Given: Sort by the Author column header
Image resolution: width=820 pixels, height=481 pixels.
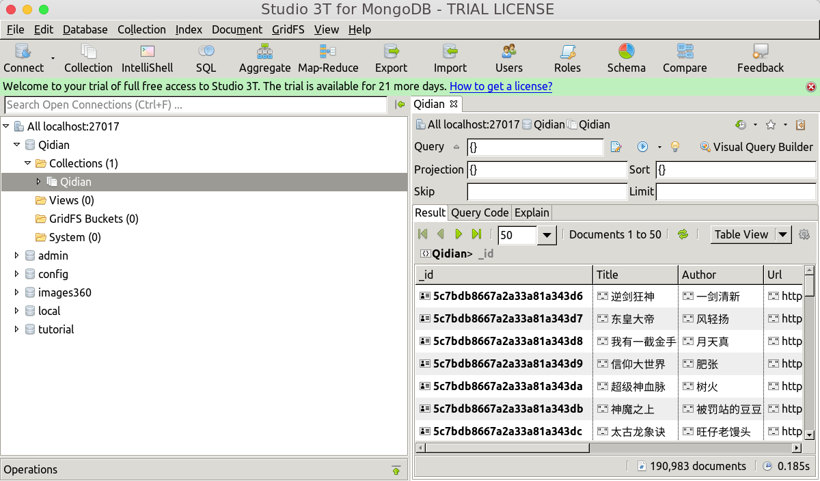Looking at the screenshot, I should (x=721, y=275).
